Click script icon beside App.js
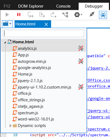110x137 pixels. coord(15,55)
